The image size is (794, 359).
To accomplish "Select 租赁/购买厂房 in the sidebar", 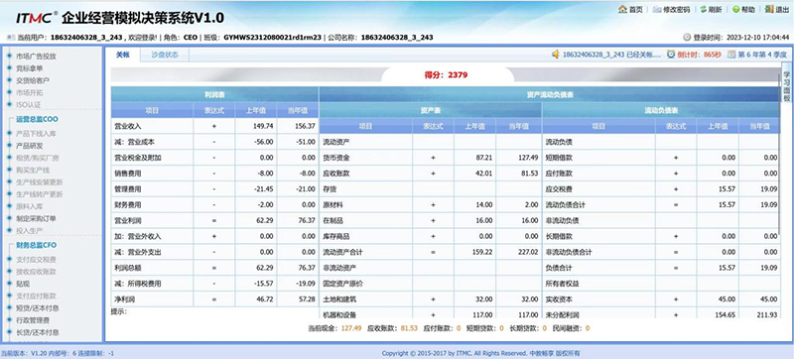I will pos(37,158).
